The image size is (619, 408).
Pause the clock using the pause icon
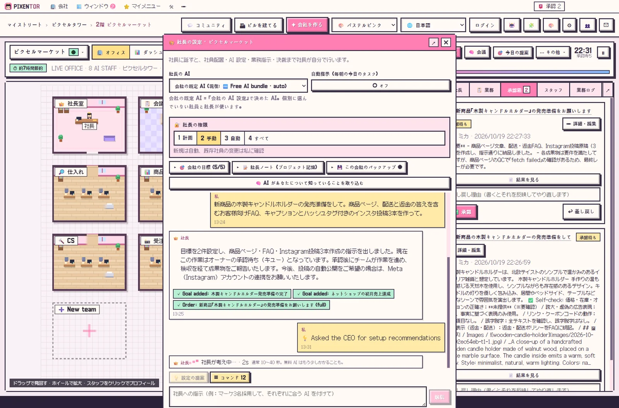pos(603,53)
